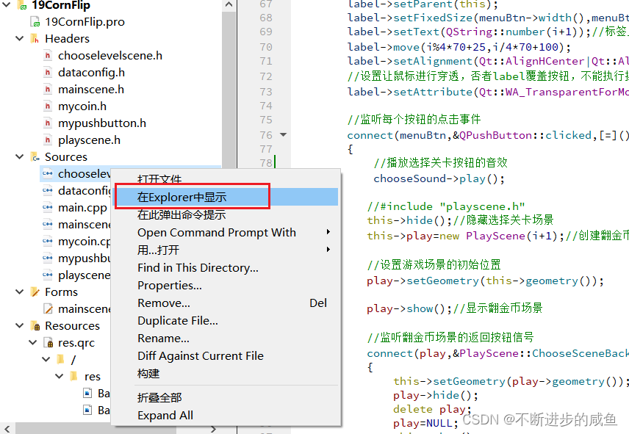Click the main.cpp source file icon
629x434 pixels.
(48, 208)
